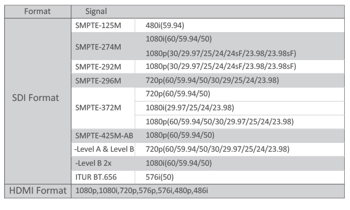This screenshot has width=350, height=210.
Task: Click the -Level A & Level B cell
Action: coord(103,149)
